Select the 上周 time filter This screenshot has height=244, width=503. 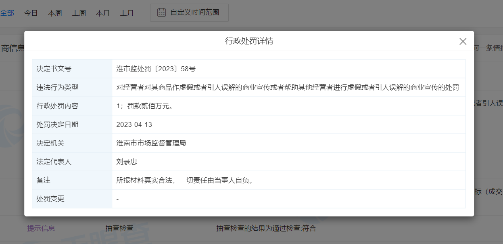point(79,13)
